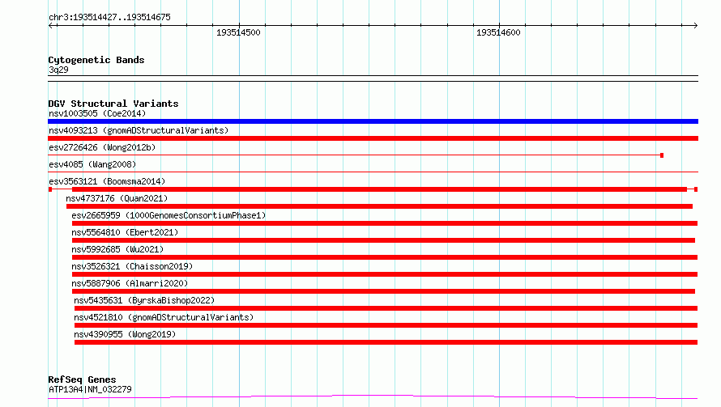Open variant esv4085 (Wang2008) label
This screenshot has height=407, width=721.
[92, 164]
